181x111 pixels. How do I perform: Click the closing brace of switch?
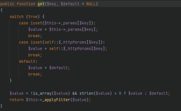click(10, 80)
